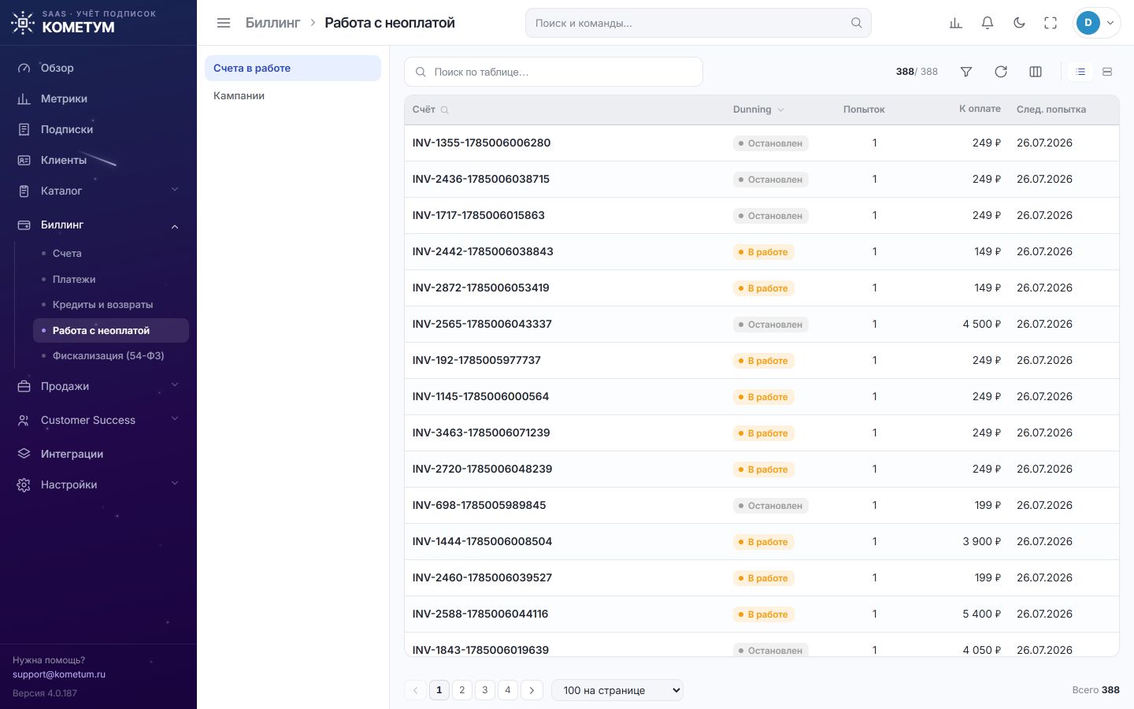Open Метрики in sidebar

pyautogui.click(x=98, y=98)
